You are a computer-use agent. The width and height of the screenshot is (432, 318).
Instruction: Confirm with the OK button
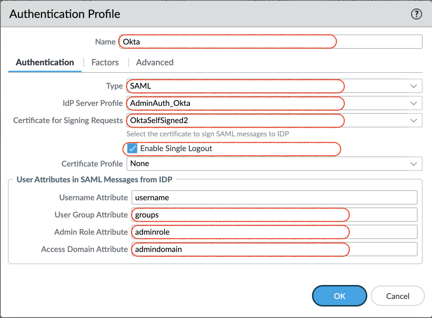point(340,296)
